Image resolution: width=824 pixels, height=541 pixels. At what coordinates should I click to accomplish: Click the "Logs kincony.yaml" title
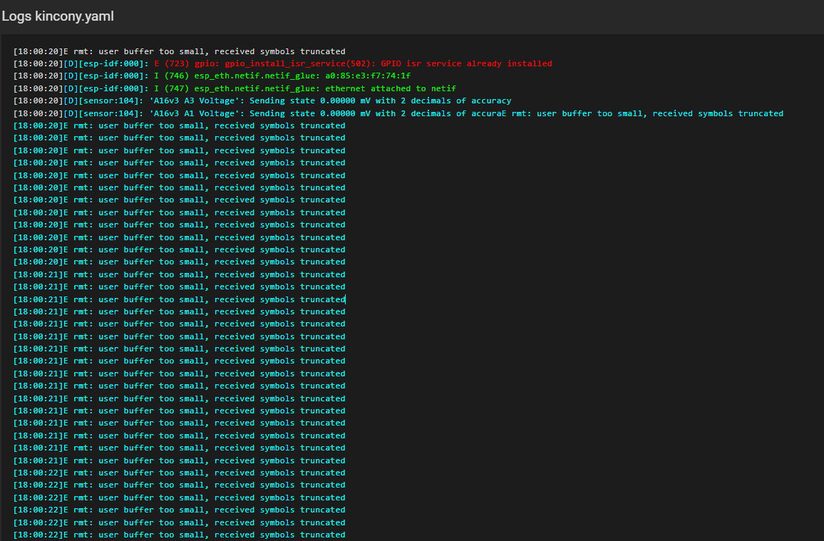pos(58,16)
